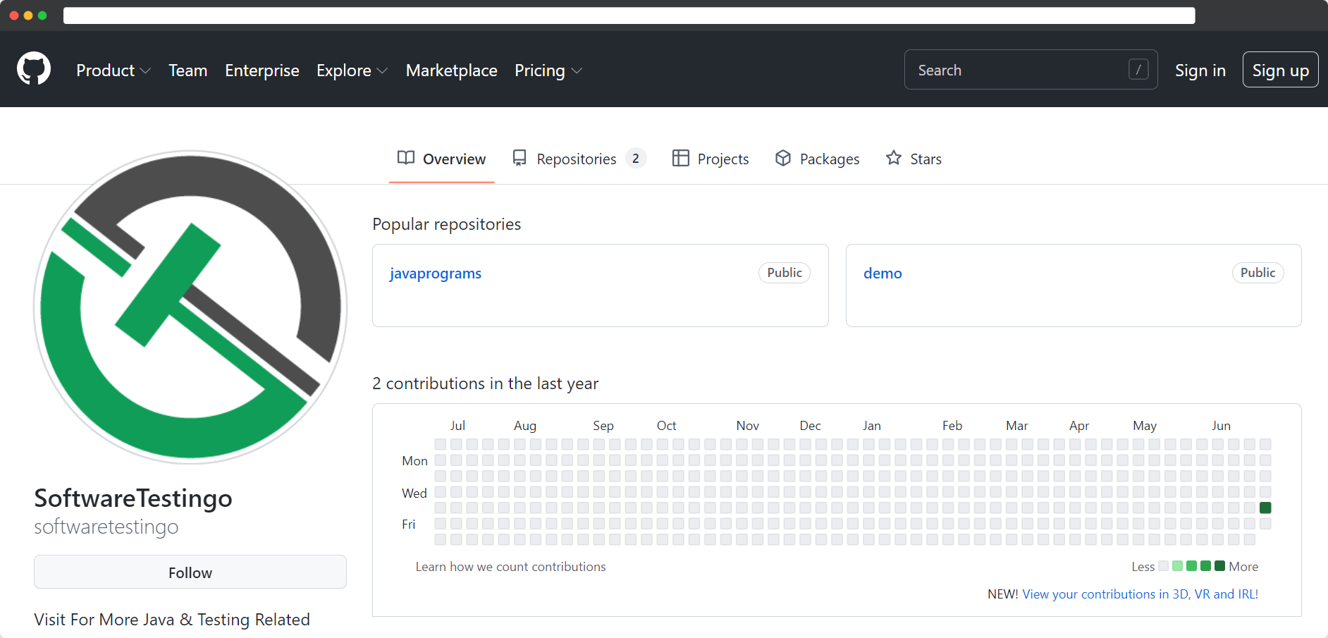Expand the Explore dropdown menu
Screen dimensions: 1328x638
[352, 70]
